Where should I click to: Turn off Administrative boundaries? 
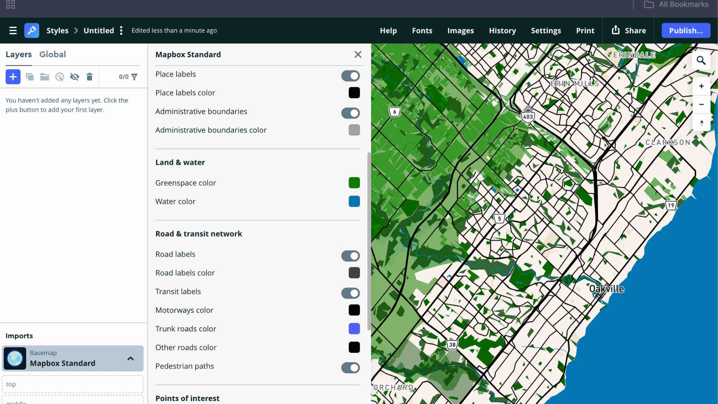tap(350, 113)
